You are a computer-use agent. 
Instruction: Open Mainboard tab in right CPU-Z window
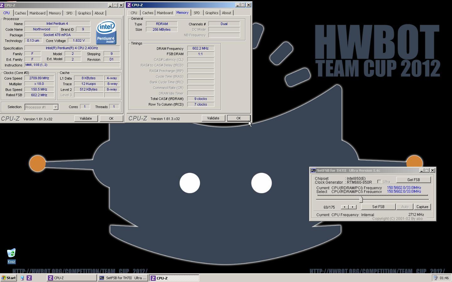click(x=165, y=13)
